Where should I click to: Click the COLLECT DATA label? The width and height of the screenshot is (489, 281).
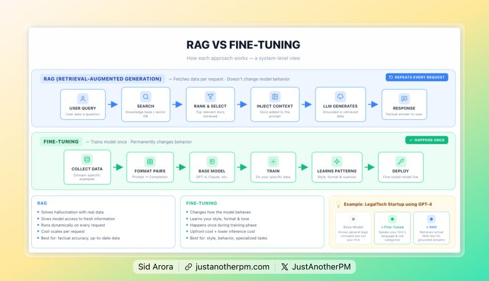pos(87,169)
